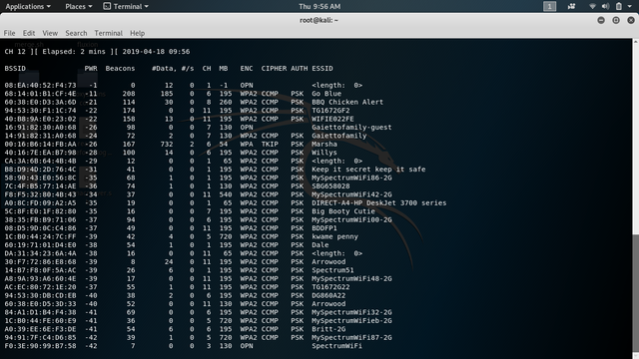Screen dimensions: 639x359
Task: Click BSSID 08:EA:40:52:F4:73
Action: (40, 85)
